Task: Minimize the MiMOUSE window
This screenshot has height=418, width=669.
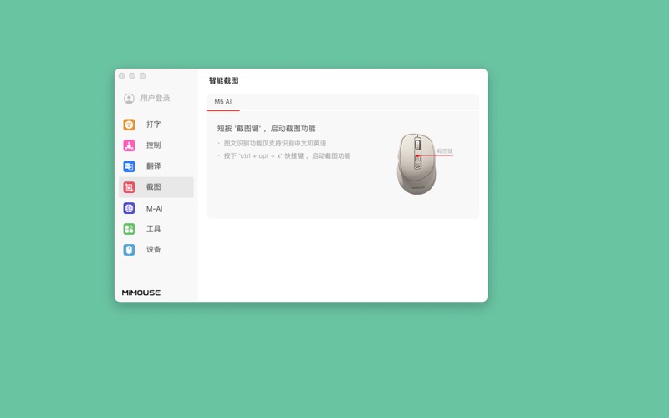Action: (132, 76)
